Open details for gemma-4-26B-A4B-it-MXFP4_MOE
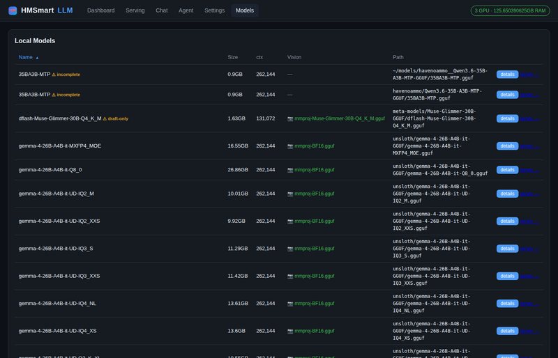 point(508,146)
